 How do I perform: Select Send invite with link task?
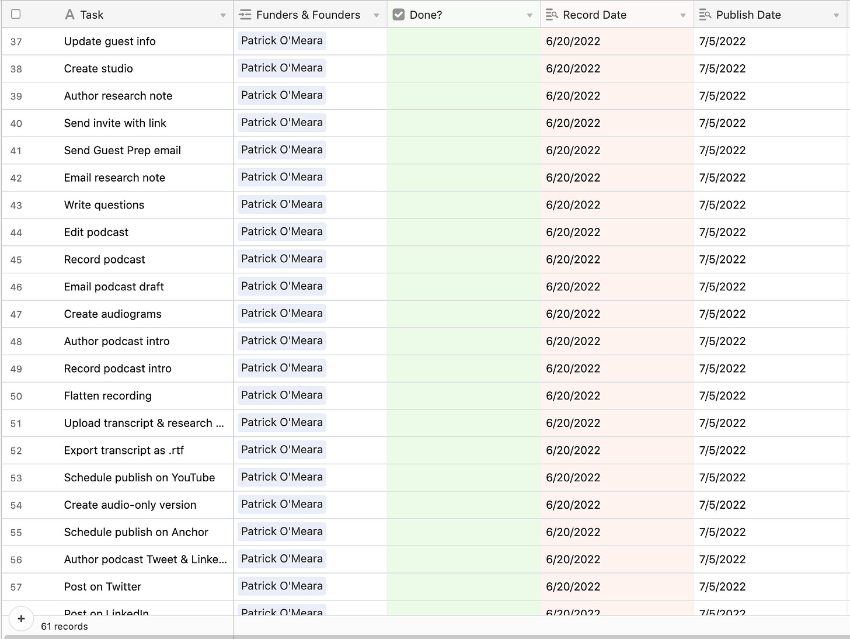[115, 123]
